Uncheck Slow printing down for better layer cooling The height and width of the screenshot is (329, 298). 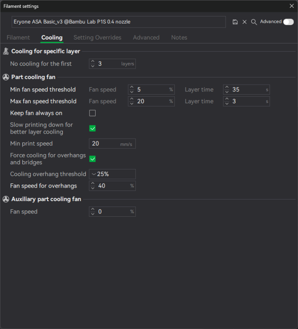pos(92,128)
